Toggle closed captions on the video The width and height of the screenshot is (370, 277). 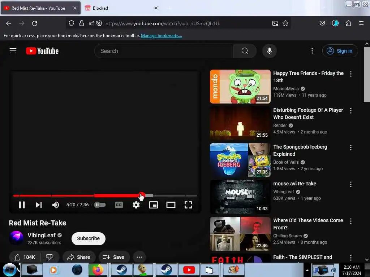click(x=119, y=205)
